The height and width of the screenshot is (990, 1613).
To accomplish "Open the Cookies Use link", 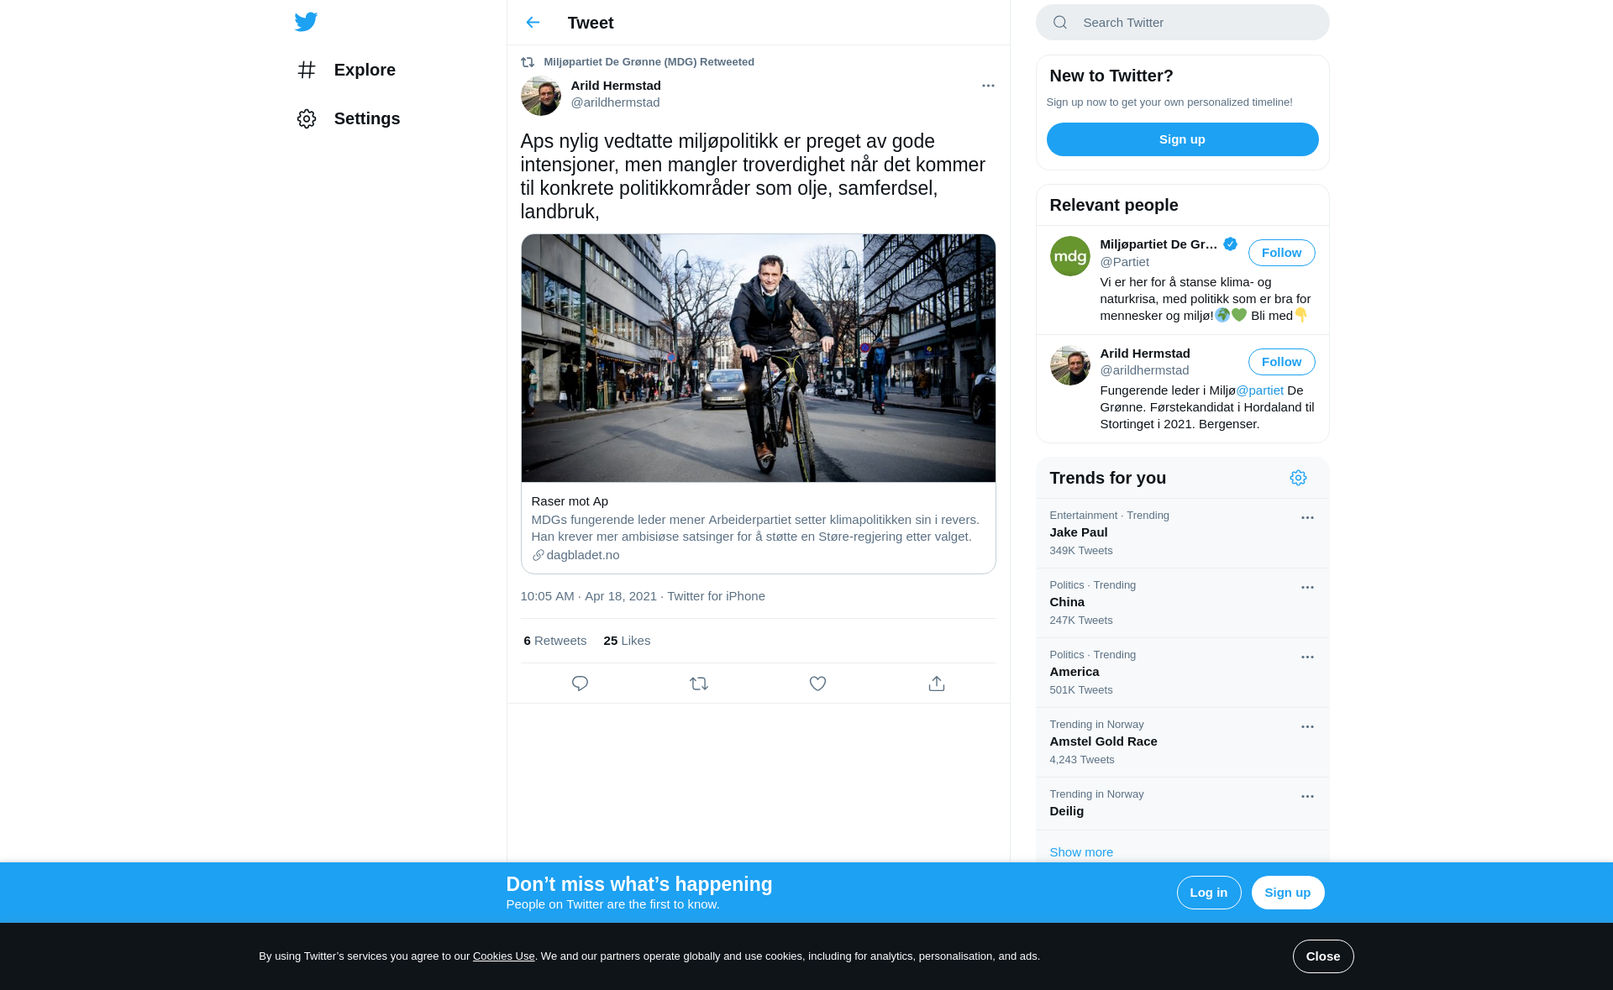I will [503, 956].
